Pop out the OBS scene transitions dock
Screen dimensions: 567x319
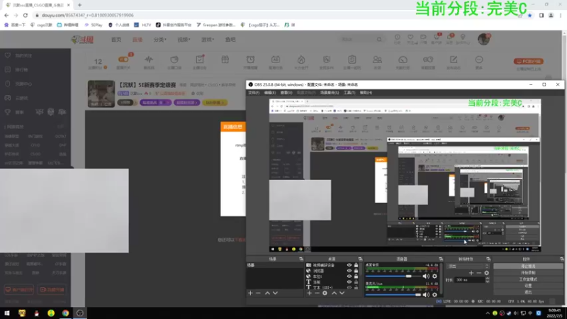point(488,259)
